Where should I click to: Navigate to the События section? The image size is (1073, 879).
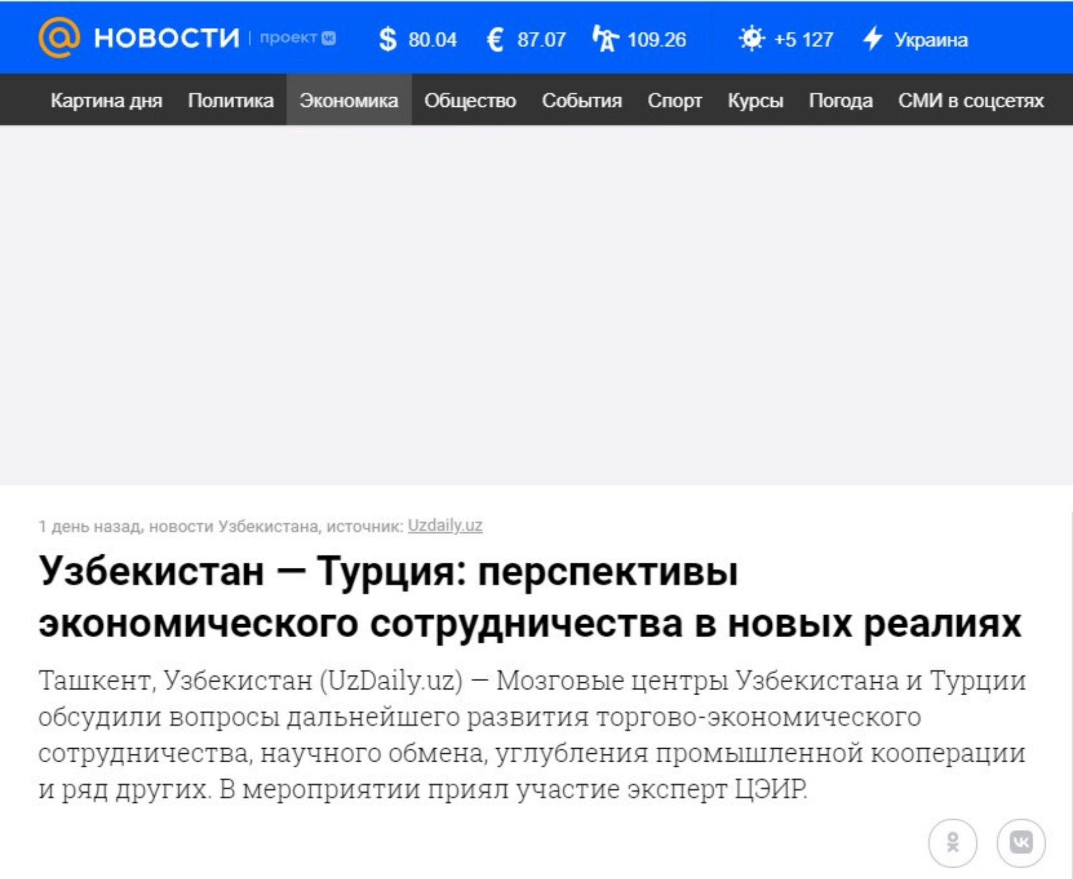[582, 101]
